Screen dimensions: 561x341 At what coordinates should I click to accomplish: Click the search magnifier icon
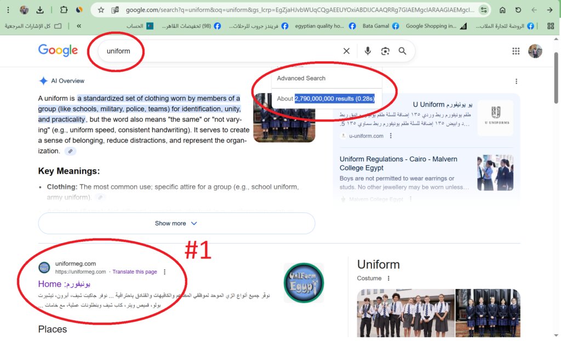(x=402, y=50)
